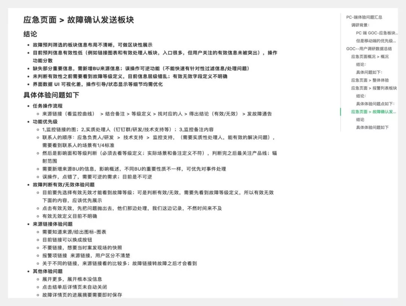Image resolution: width=406 pixels, height=306 pixels.
Task: Click '故障判断有效/无效体验问题' bullet heading
Action: pyautogui.click(x=64, y=185)
